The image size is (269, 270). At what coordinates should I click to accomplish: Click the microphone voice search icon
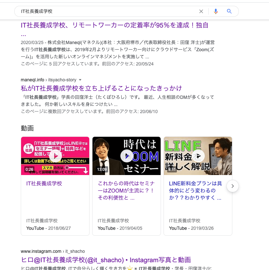click(216, 11)
